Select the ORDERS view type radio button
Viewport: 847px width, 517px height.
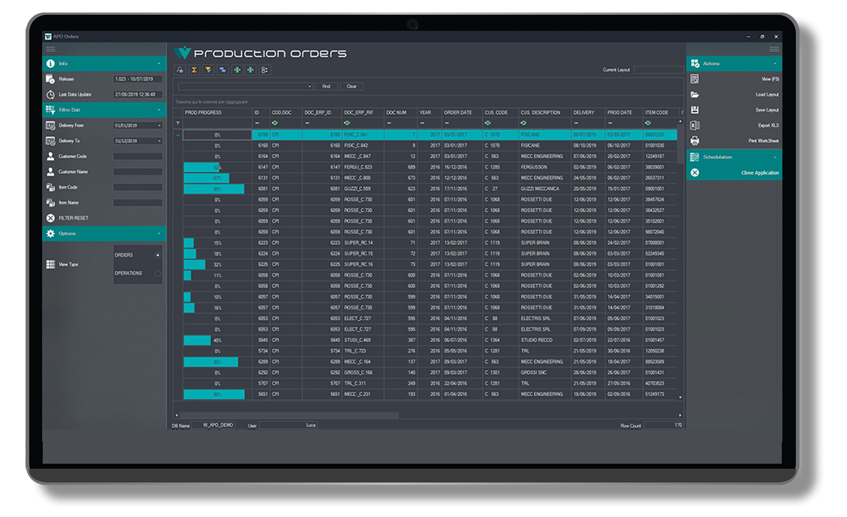coord(158,255)
